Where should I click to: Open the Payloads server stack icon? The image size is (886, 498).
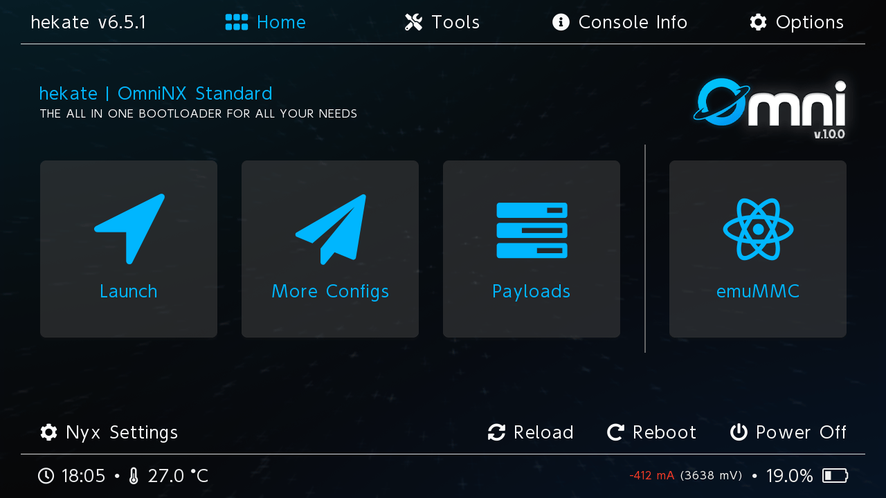pyautogui.click(x=532, y=230)
